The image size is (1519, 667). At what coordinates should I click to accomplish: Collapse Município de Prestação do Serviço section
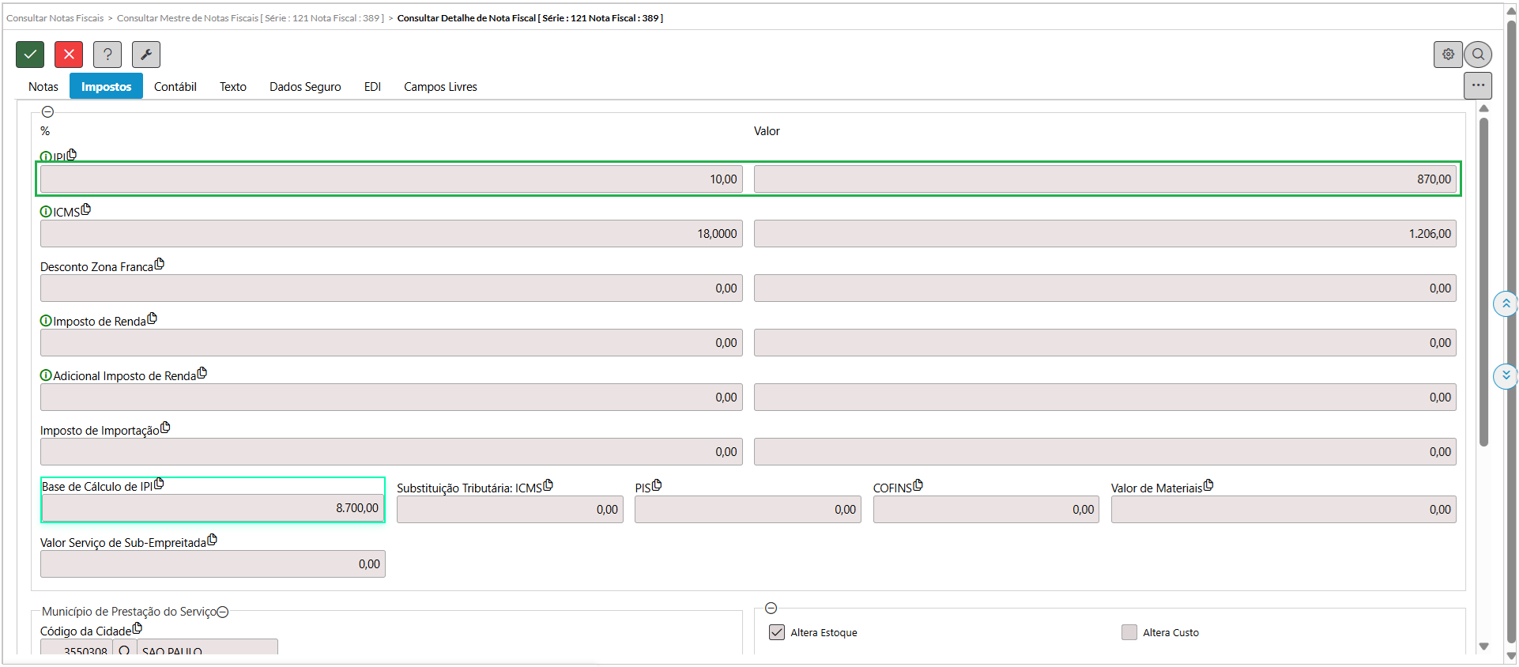click(223, 612)
